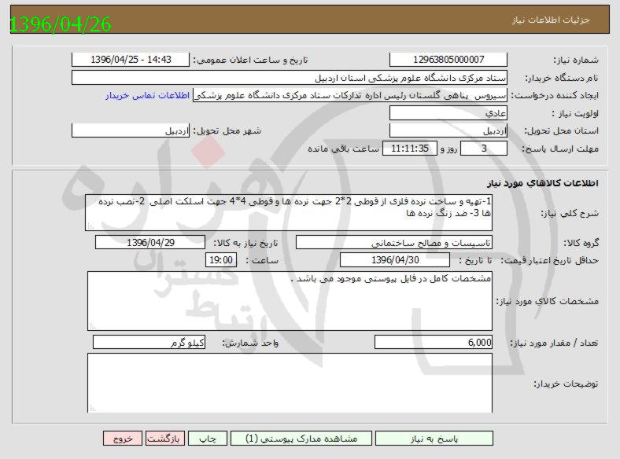Click the تعداد / مقدار مورد نیاز label
This screenshot has height=459, width=620.
point(555,343)
